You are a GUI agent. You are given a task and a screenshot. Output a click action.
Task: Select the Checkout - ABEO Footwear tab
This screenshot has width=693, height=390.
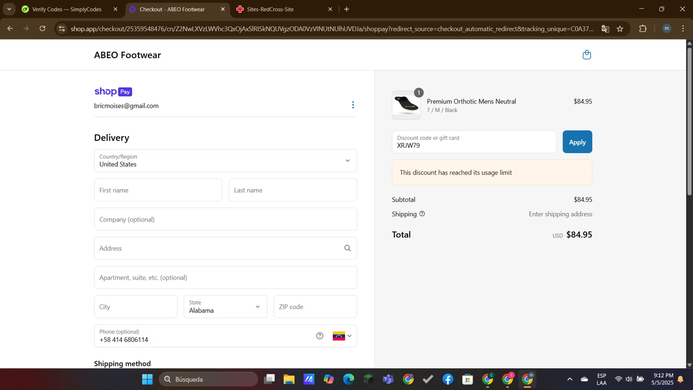[172, 9]
